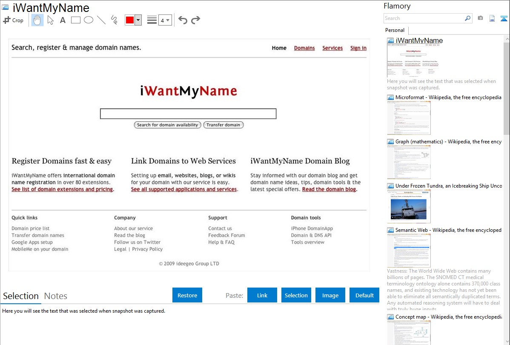Paste as Link button
The image size is (510, 345).
point(262,295)
